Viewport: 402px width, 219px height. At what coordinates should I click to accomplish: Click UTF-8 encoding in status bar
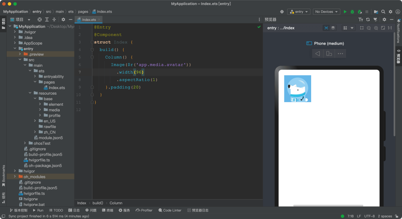point(369,216)
